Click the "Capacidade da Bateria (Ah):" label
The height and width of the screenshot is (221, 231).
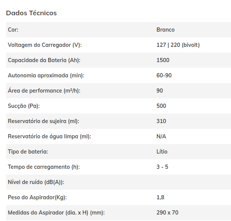point(44,60)
